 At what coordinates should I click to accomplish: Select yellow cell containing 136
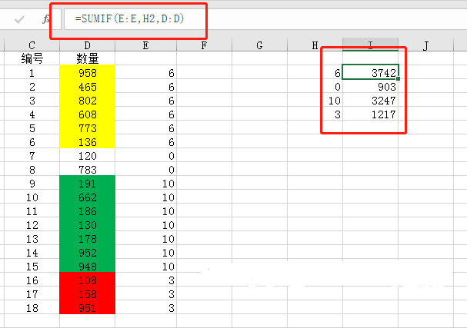pos(87,141)
